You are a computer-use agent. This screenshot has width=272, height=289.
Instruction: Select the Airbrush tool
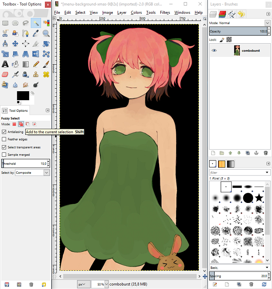(x=15, y=74)
